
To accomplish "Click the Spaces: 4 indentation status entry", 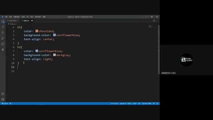I will 123,104.
